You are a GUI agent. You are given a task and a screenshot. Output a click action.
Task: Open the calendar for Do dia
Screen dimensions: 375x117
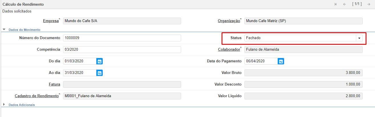[100, 61]
